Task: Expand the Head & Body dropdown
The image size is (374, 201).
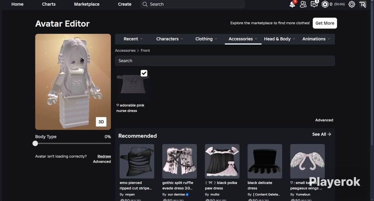Action: pos(280,39)
